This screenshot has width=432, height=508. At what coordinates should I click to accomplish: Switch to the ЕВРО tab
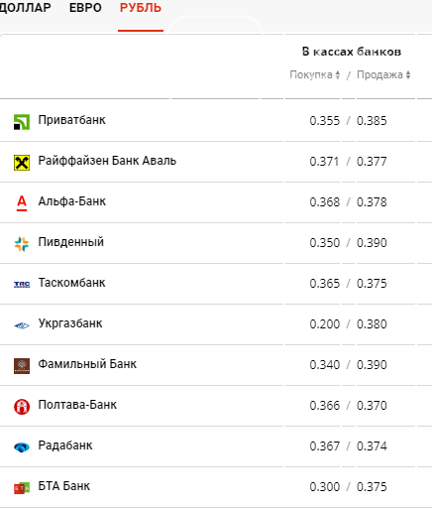(85, 8)
